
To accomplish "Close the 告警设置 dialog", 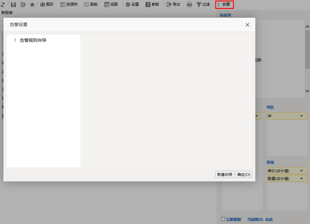I will [247, 25].
